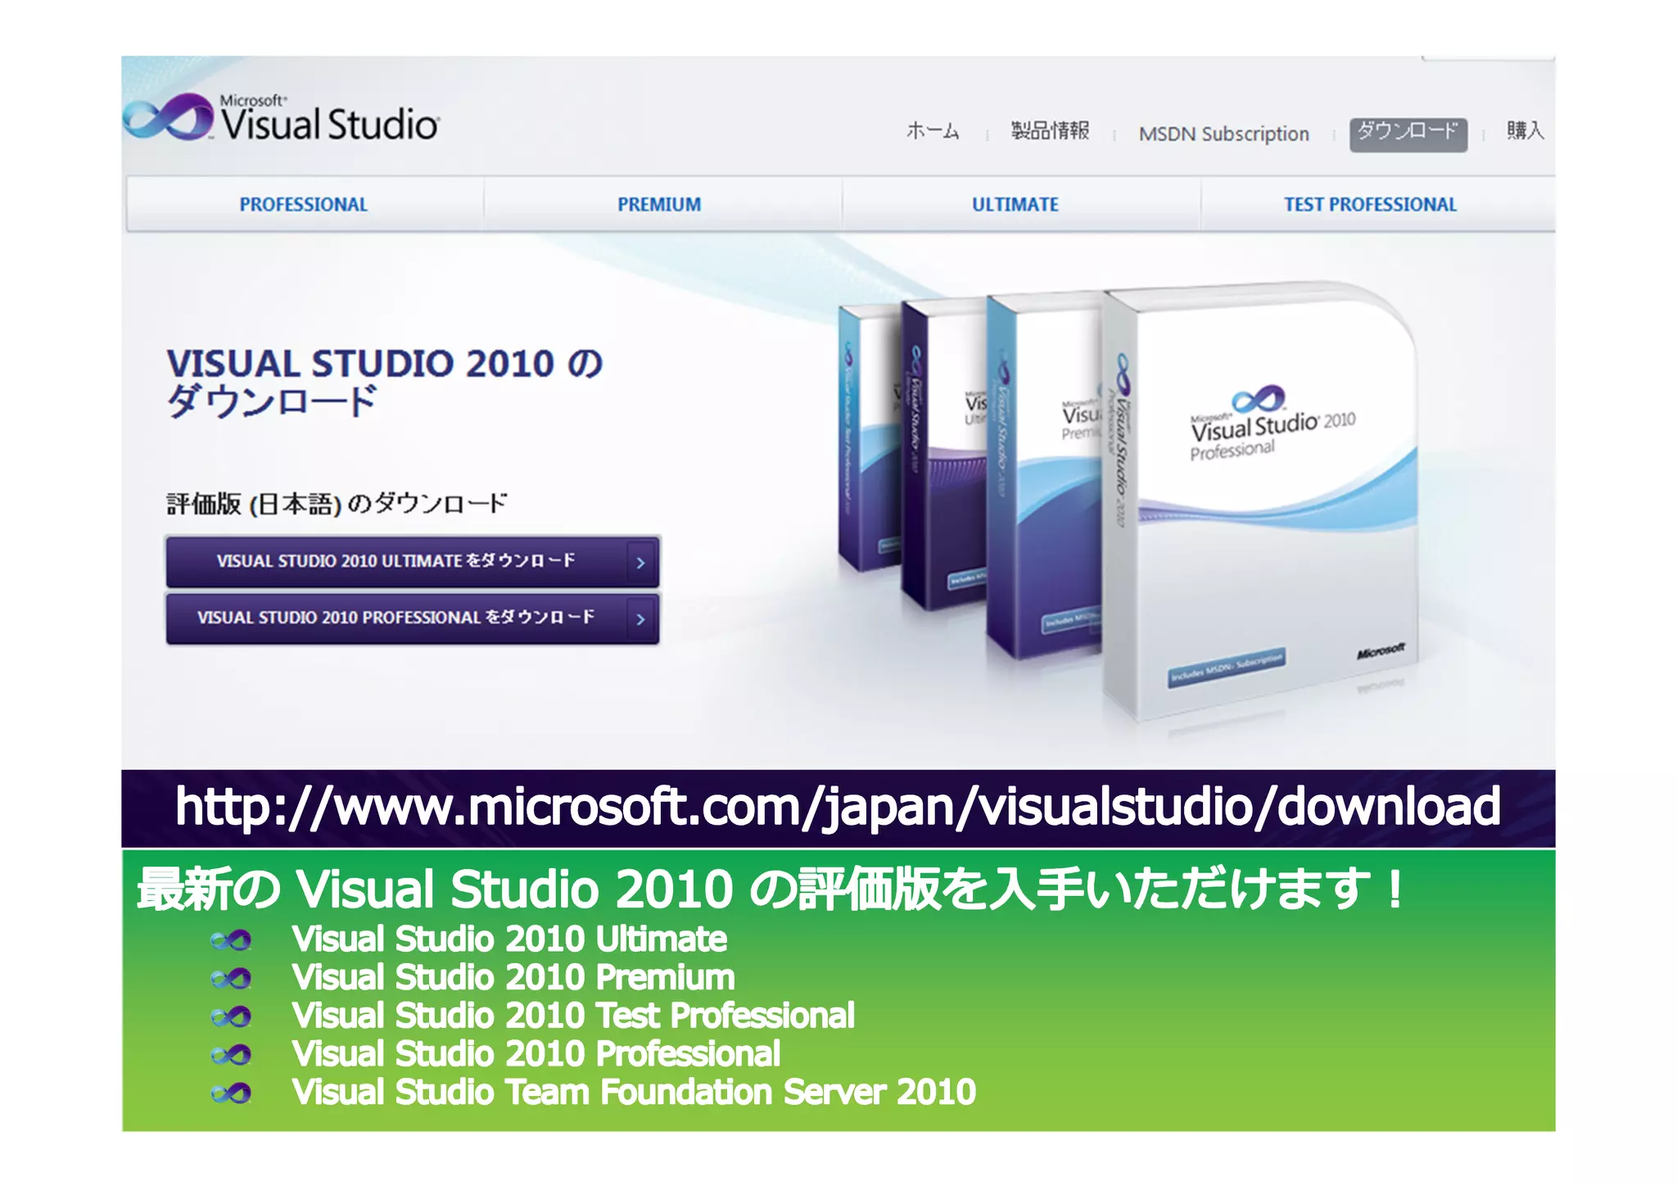
Task: Click chevron arrow on Ultimate download button
Action: coord(641,563)
